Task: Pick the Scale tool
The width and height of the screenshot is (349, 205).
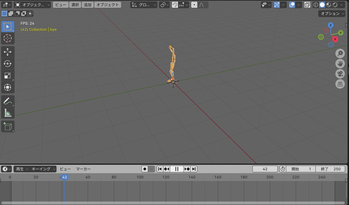Action: click(x=8, y=75)
